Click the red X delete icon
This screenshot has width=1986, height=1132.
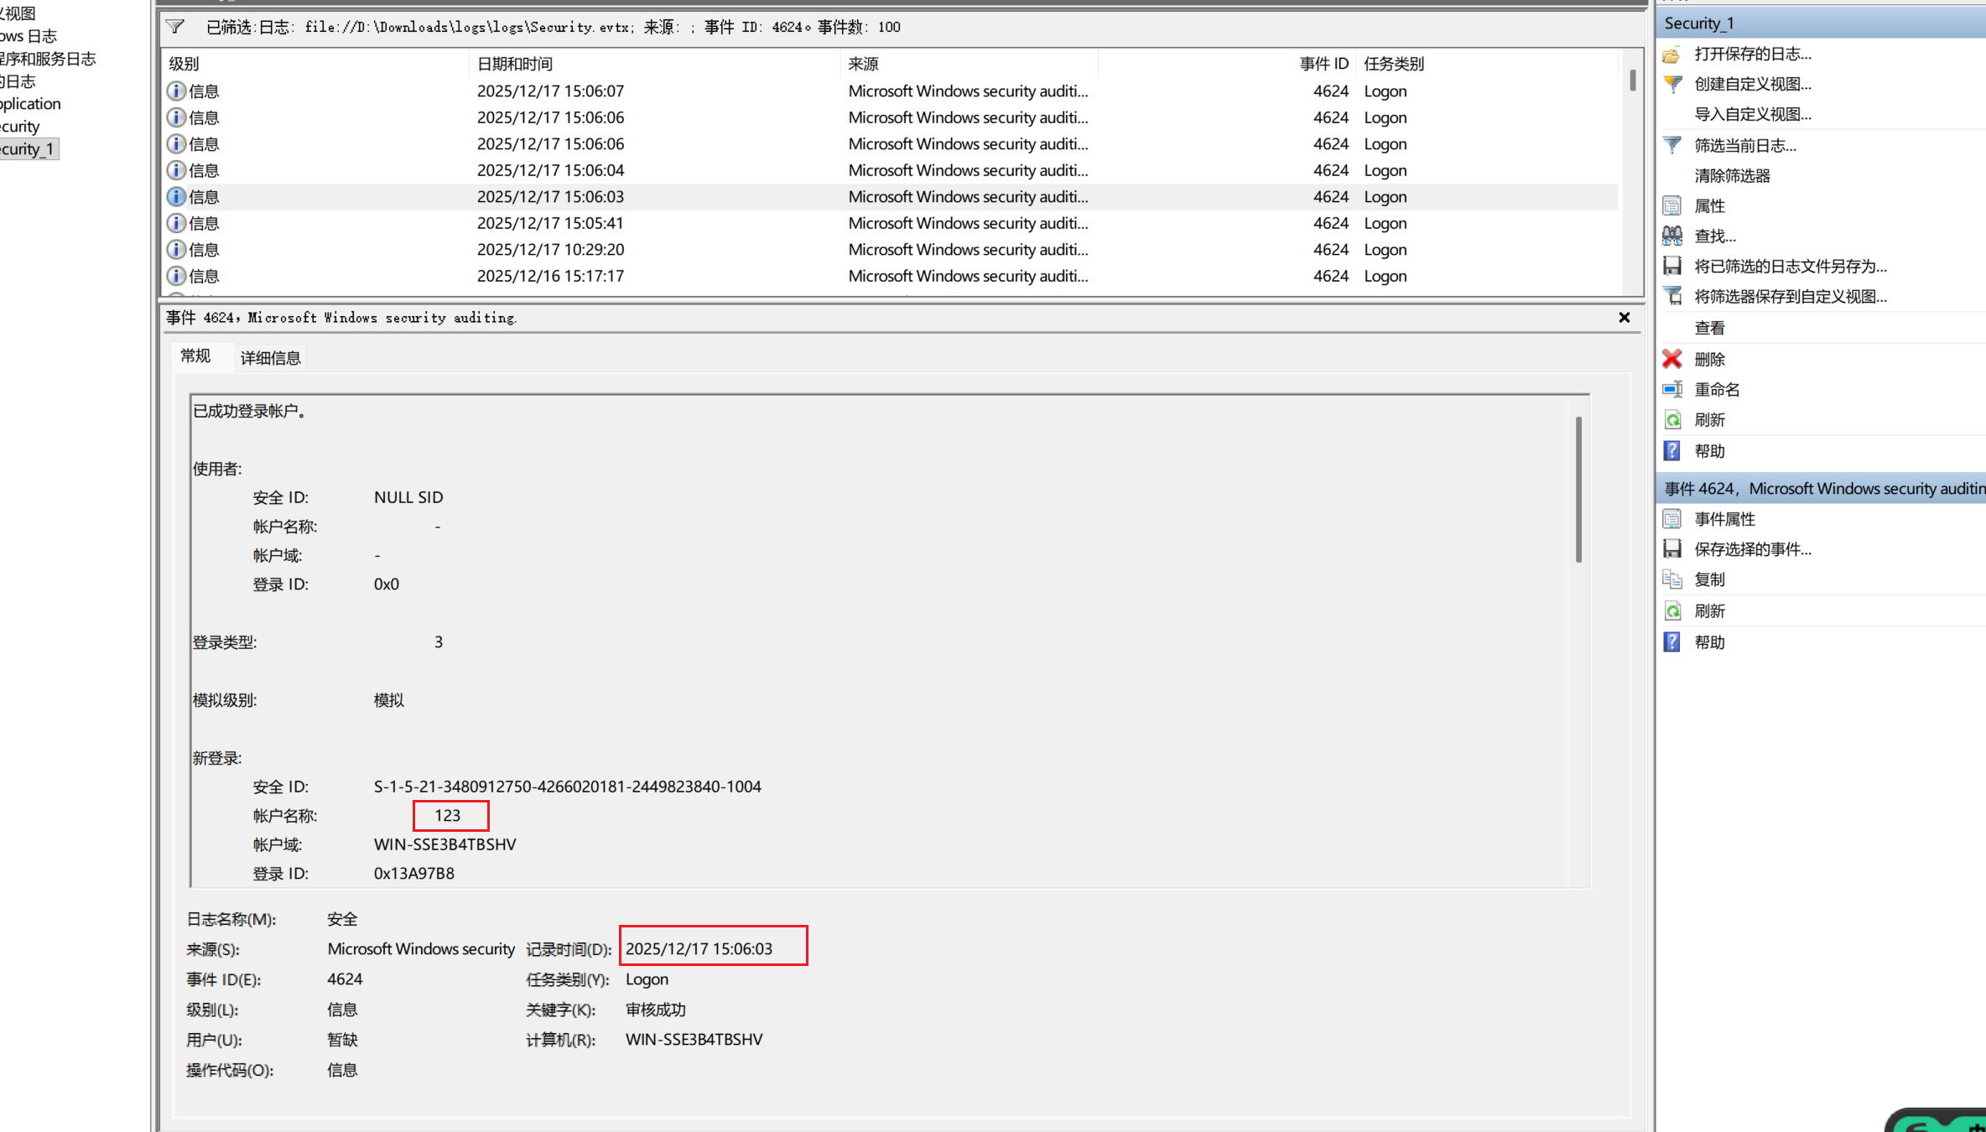pyautogui.click(x=1672, y=359)
